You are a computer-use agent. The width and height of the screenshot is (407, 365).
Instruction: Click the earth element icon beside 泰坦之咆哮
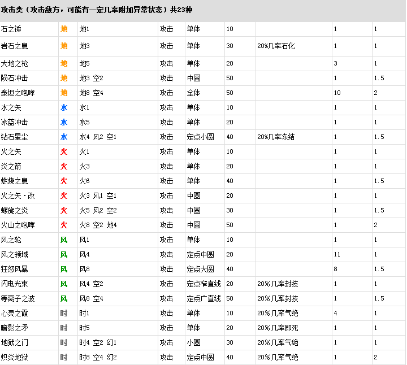pyautogui.click(x=64, y=93)
